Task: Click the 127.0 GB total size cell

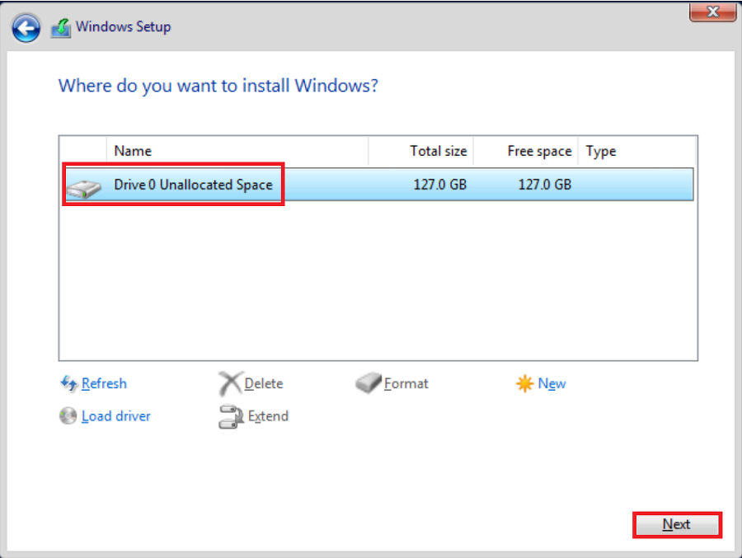Action: coord(440,185)
